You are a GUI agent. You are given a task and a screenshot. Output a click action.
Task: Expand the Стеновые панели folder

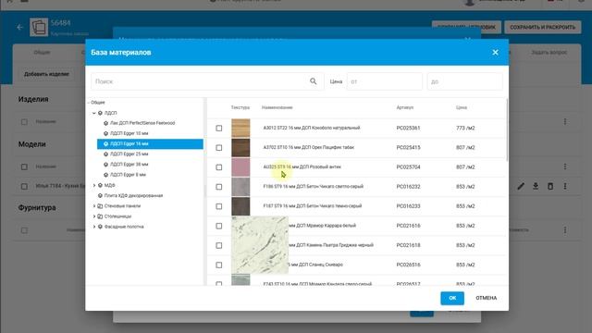(94, 206)
